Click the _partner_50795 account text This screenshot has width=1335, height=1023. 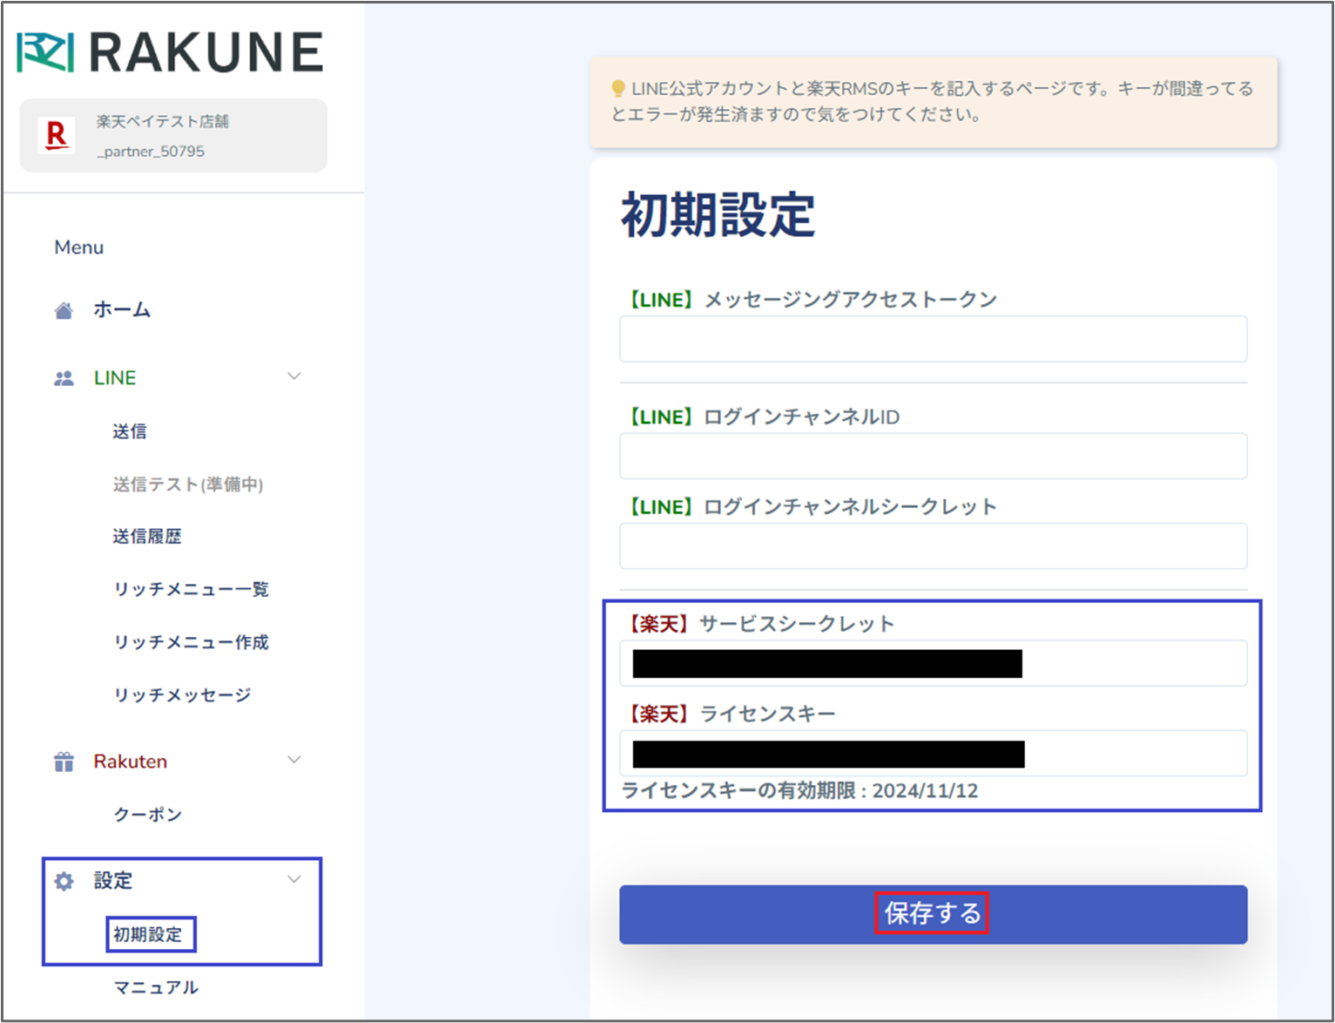(151, 152)
